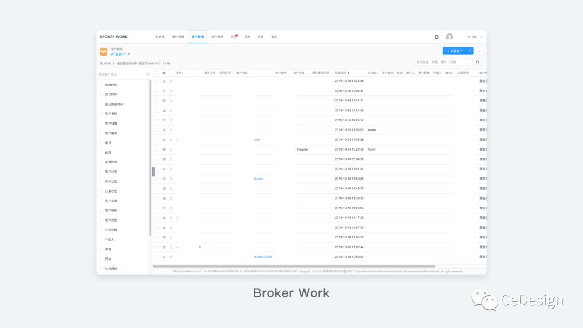
Task: Select the active 客户管理 tab
Action: tap(198, 37)
